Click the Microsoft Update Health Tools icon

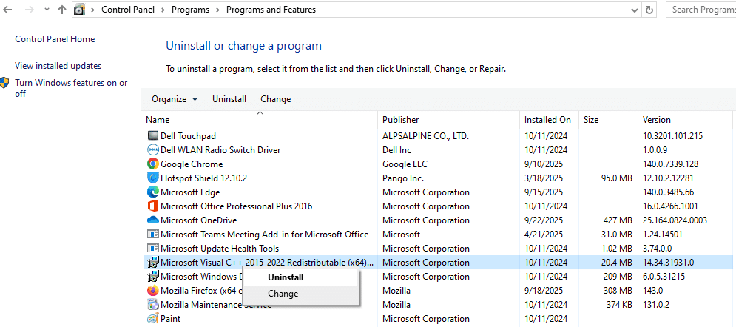tap(153, 249)
